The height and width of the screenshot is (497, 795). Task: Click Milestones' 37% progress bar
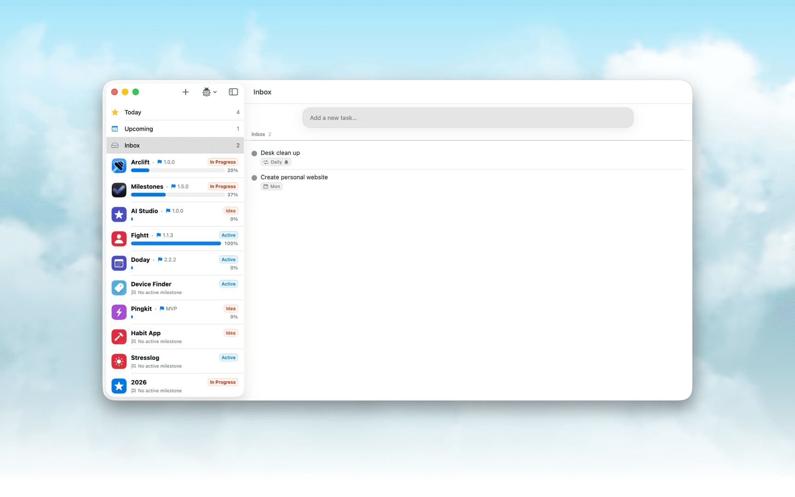click(x=178, y=195)
